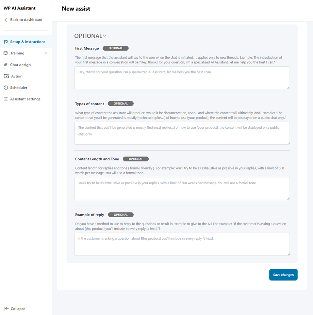Viewport: 313px width, 315px height.
Task: Follow the Back to dashboard link
Action: pyautogui.click(x=26, y=20)
